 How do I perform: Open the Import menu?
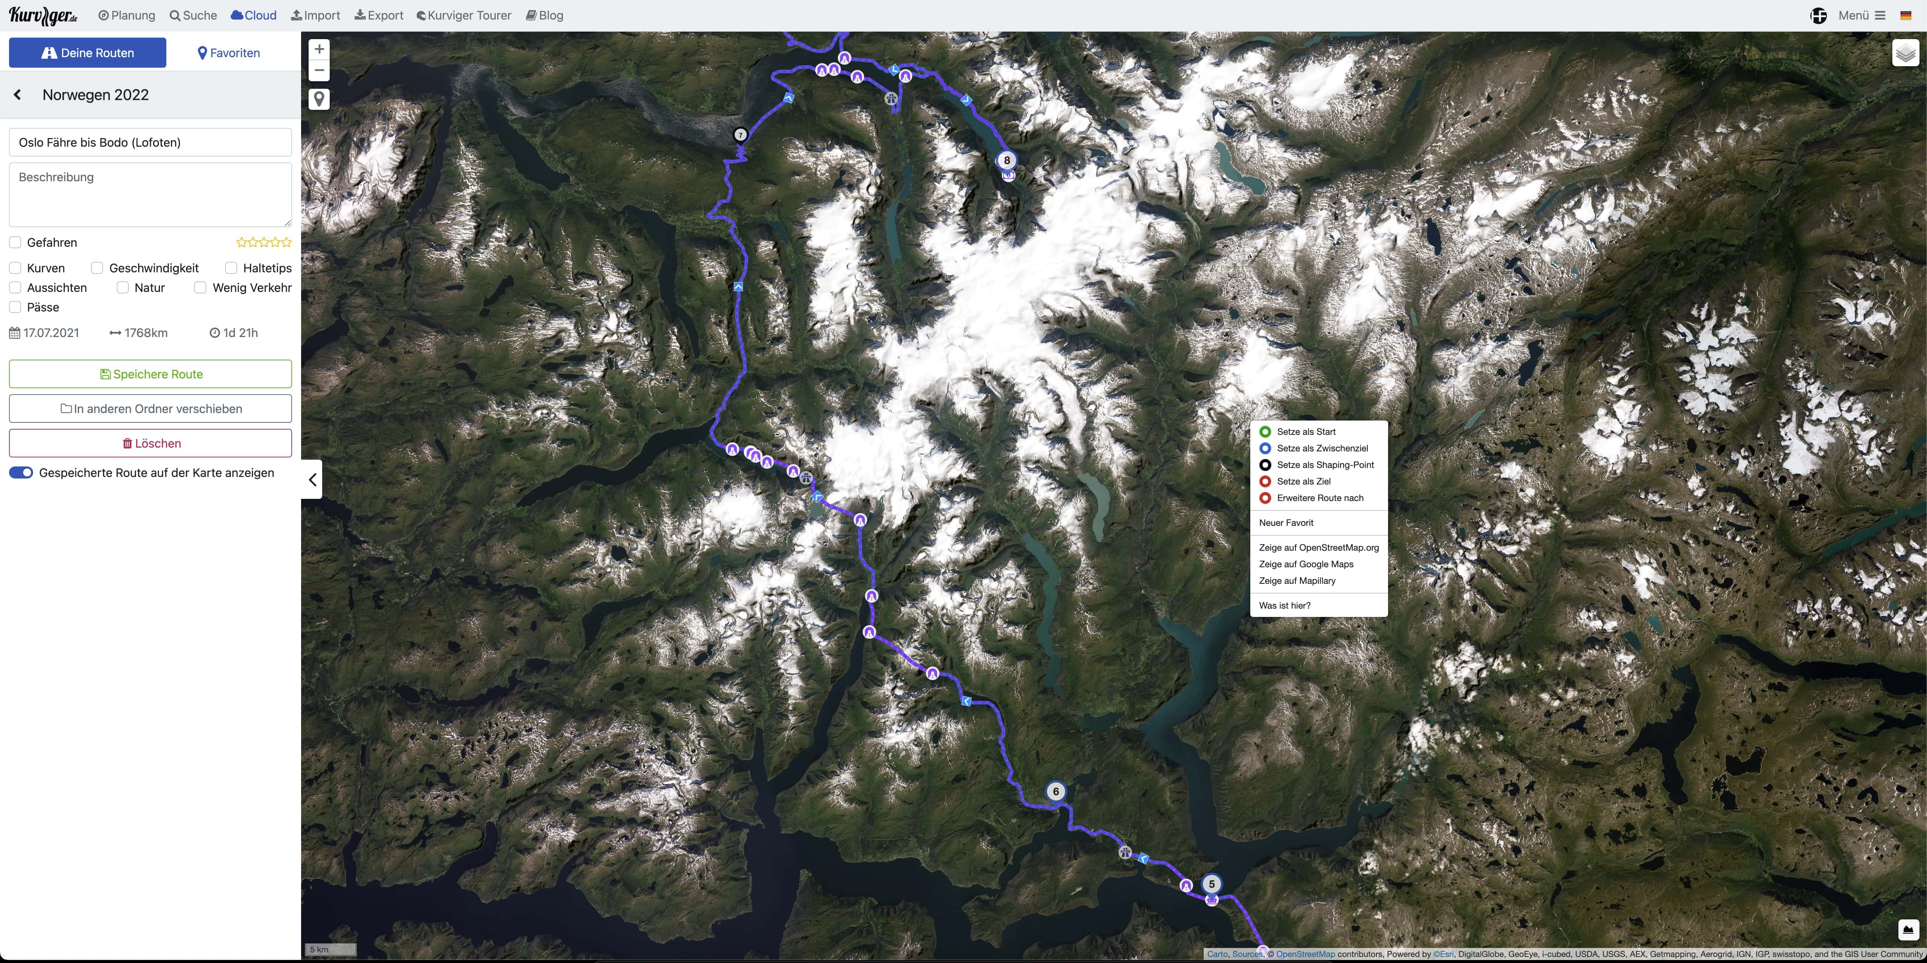316,15
